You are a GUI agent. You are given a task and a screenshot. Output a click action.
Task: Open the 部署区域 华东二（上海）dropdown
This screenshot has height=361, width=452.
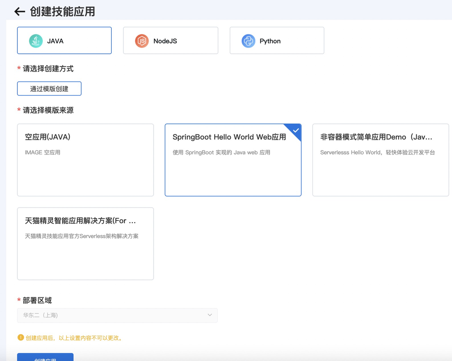117,315
